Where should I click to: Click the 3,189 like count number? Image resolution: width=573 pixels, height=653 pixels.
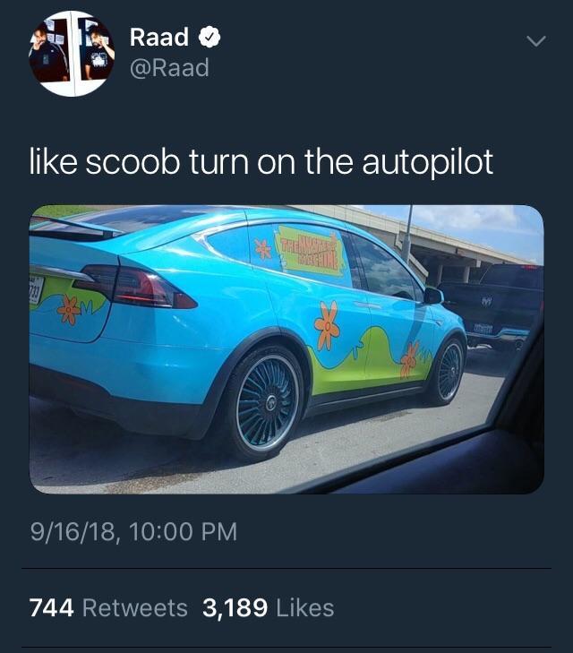[x=235, y=607]
